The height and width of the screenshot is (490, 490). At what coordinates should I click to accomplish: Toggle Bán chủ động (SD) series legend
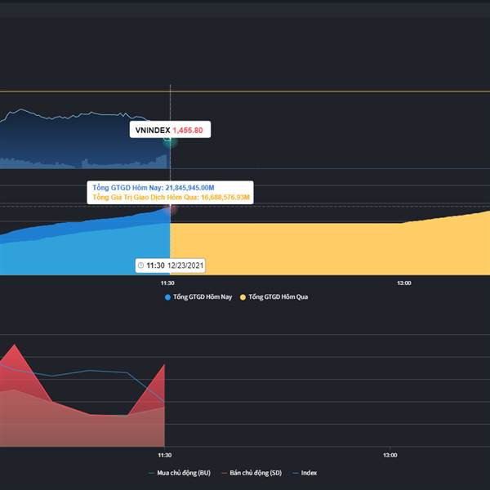point(252,473)
